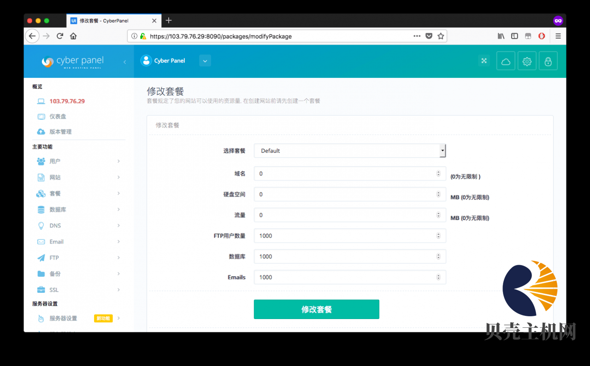Open a new browser tab
The width and height of the screenshot is (590, 366).
coord(169,20)
